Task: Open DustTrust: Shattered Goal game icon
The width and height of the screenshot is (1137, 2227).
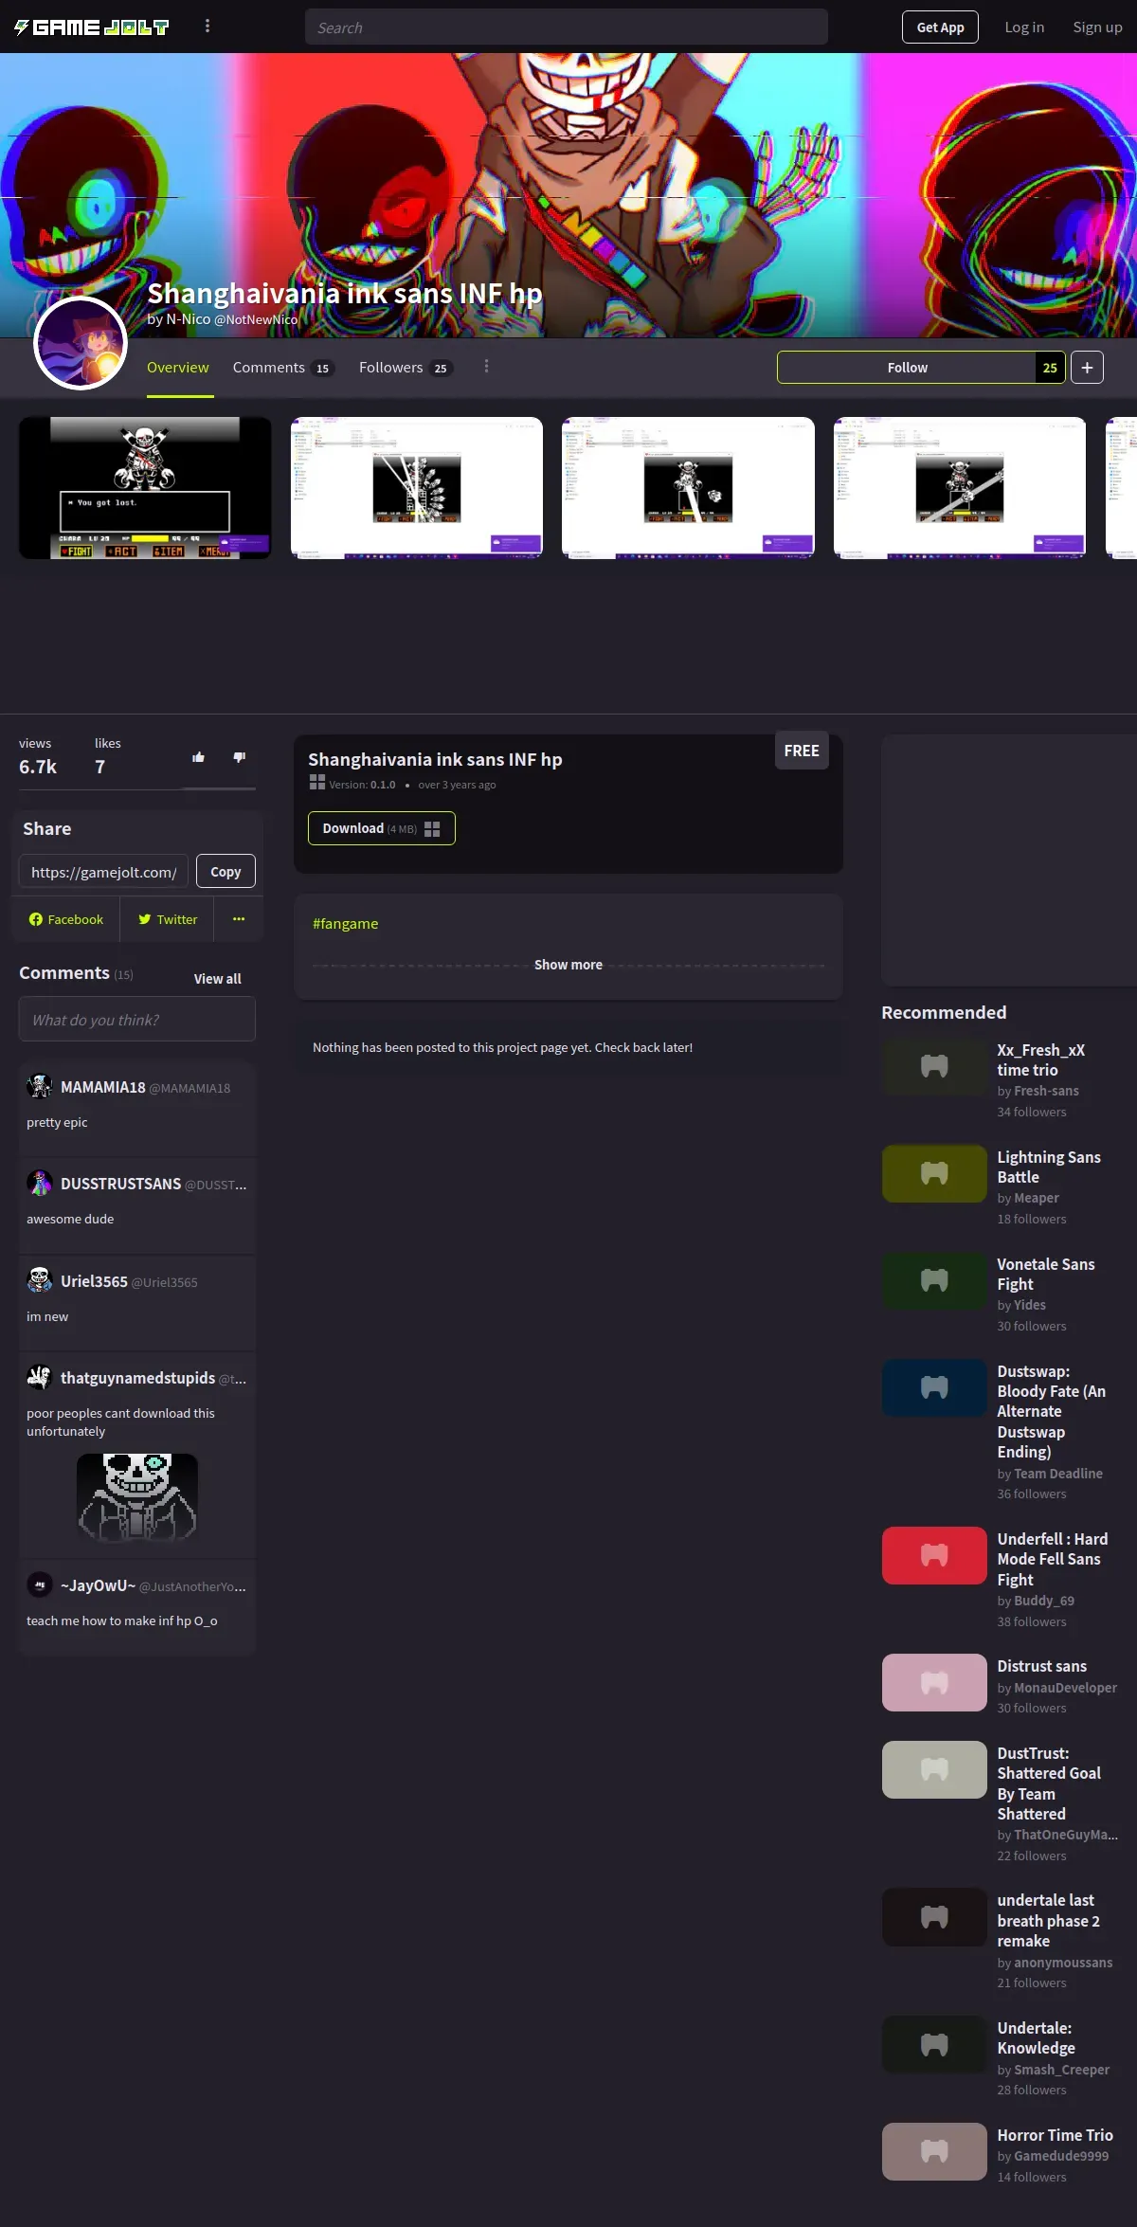Action: pos(934,1769)
